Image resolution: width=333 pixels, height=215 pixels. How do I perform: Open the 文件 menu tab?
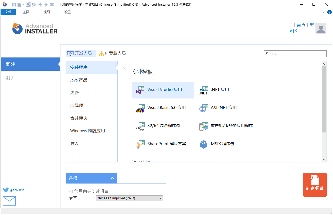click(8, 12)
